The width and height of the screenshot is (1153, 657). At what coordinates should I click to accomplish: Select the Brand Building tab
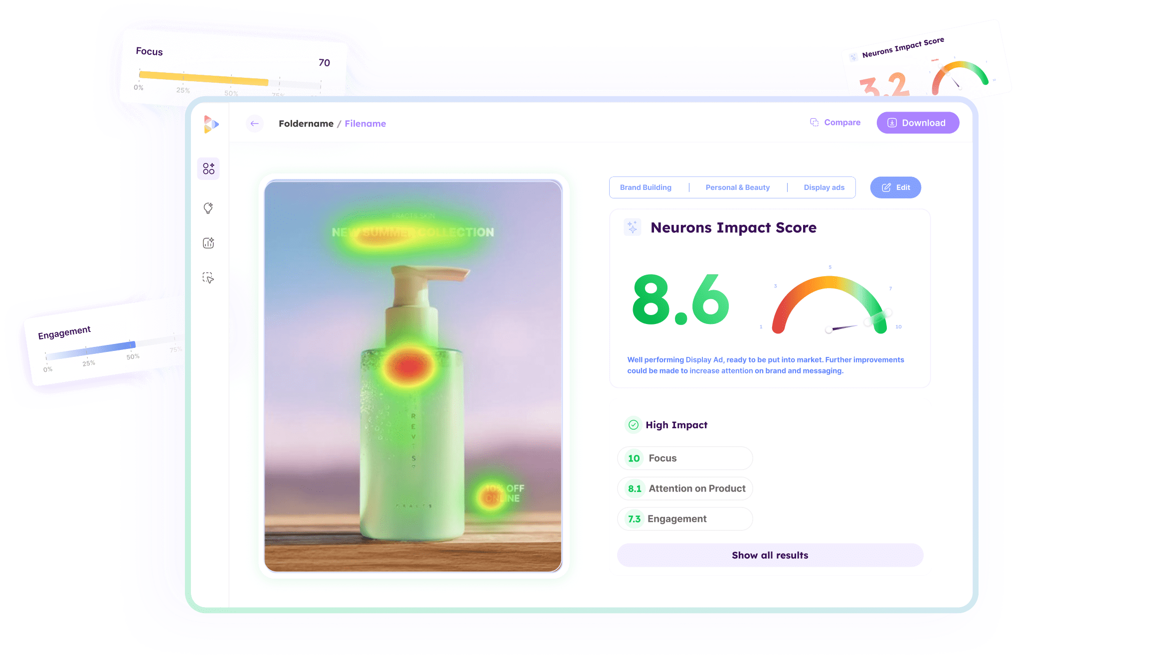(646, 187)
